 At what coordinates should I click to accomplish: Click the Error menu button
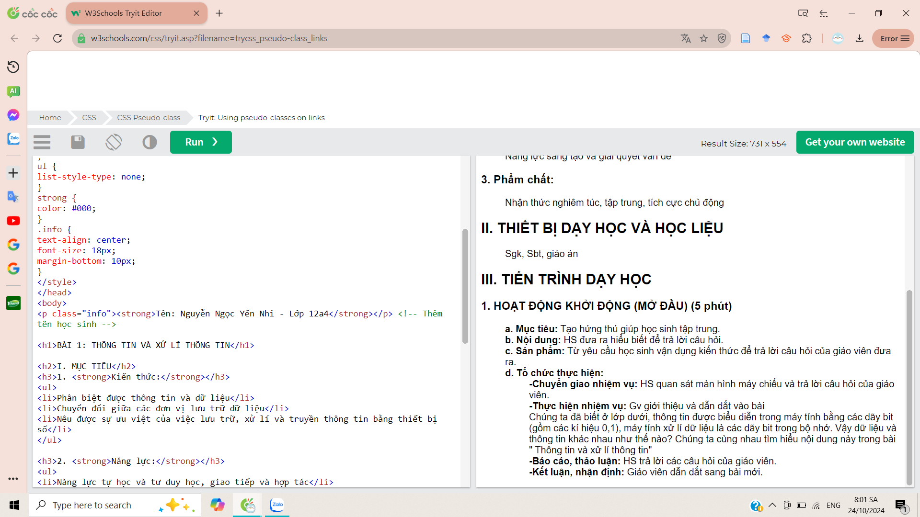pos(894,38)
